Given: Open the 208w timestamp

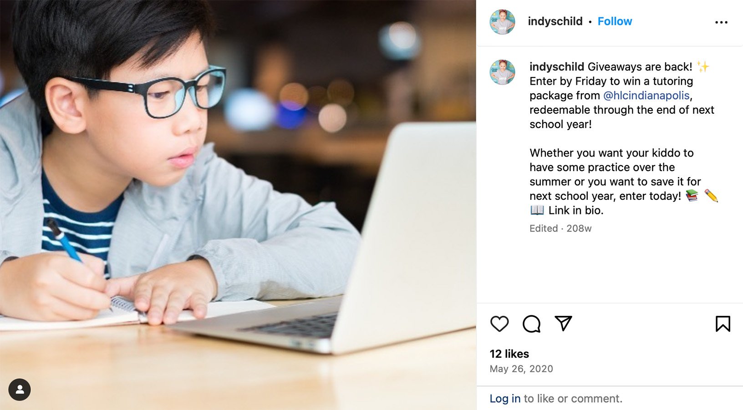Looking at the screenshot, I should click(579, 228).
